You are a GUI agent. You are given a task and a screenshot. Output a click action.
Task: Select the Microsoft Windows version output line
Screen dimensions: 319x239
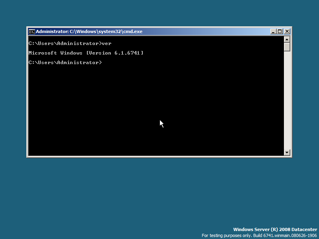pyautogui.click(x=86, y=53)
